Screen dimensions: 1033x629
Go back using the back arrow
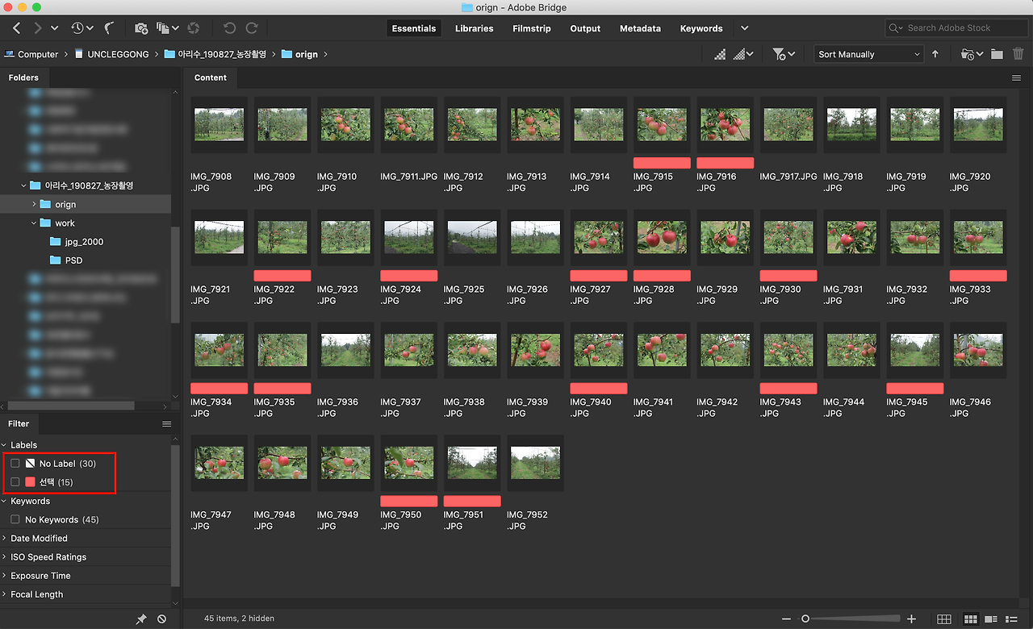pyautogui.click(x=17, y=28)
